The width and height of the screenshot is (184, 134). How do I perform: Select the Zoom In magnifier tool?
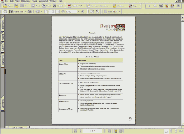[x=38, y=11]
